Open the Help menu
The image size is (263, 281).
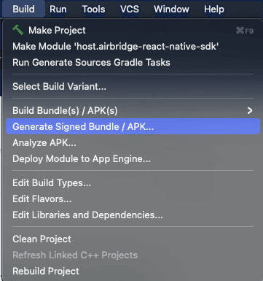coord(214,9)
